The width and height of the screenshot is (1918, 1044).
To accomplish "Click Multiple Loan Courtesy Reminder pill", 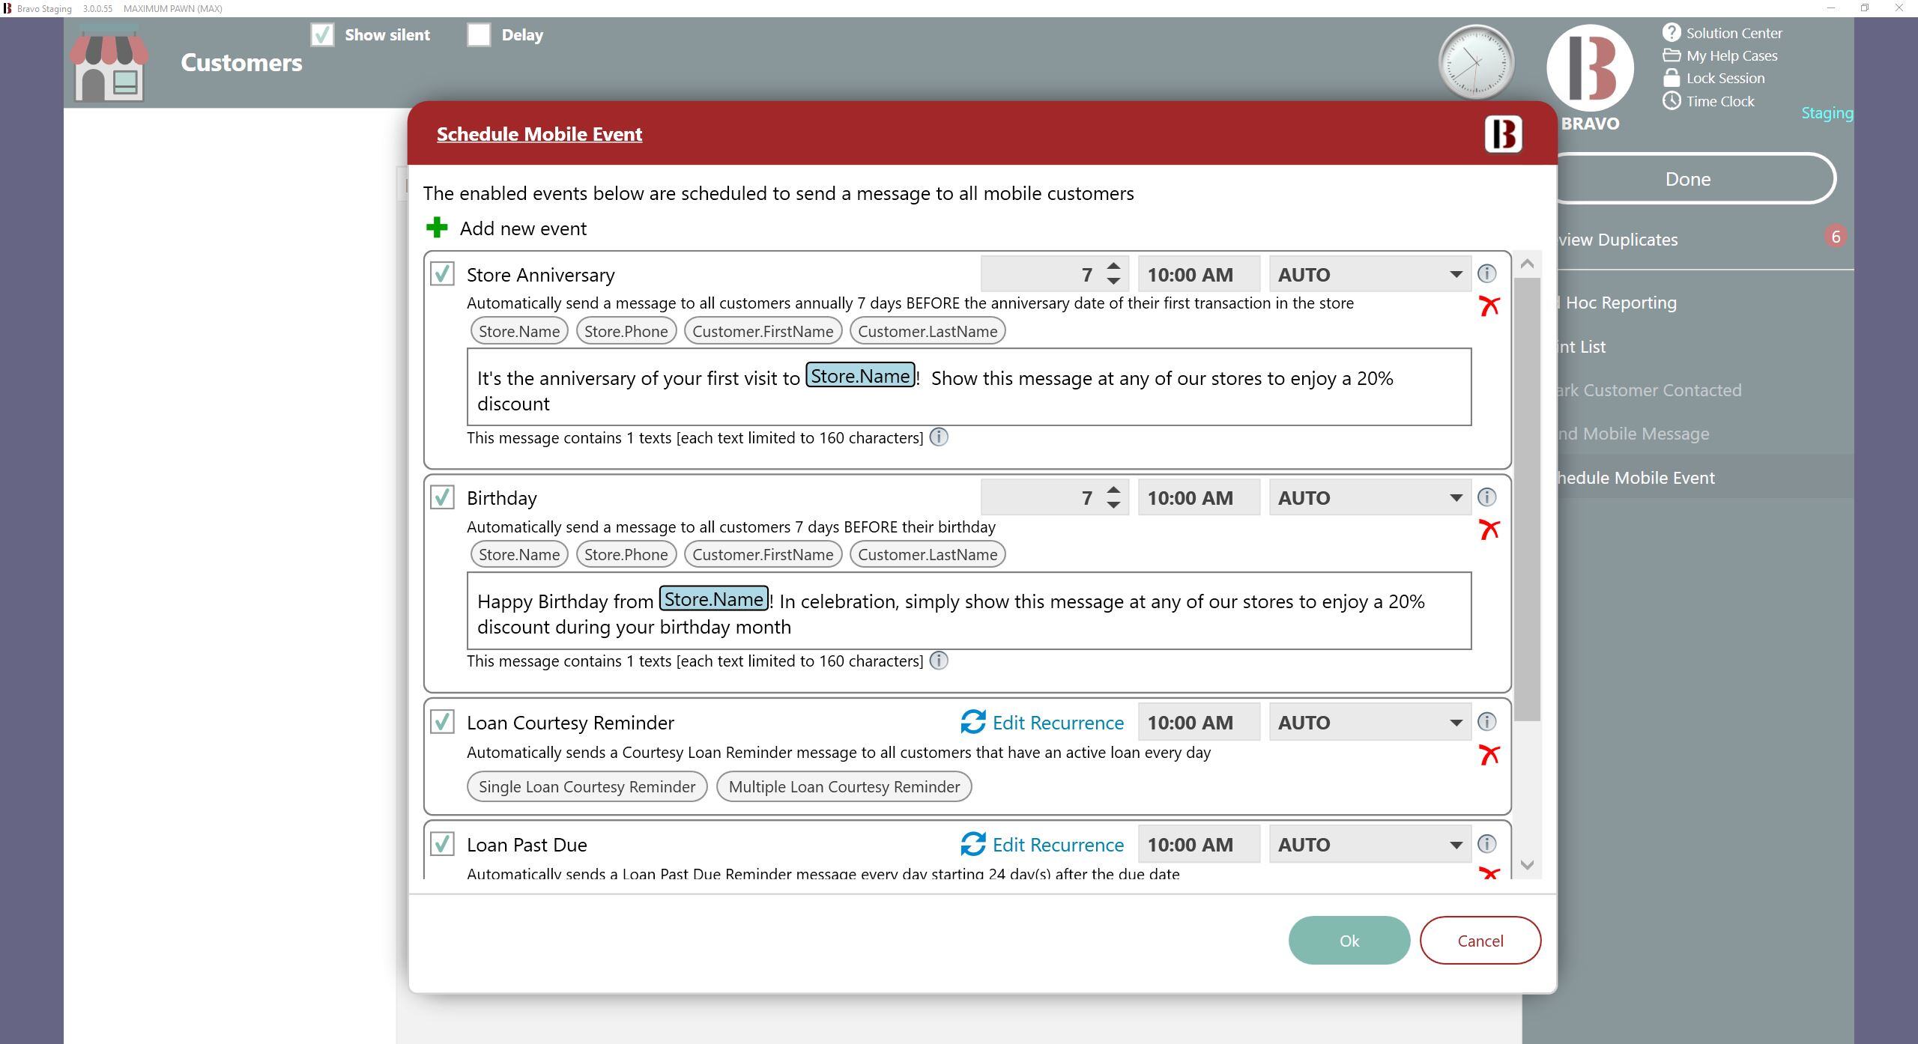I will [x=844, y=786].
